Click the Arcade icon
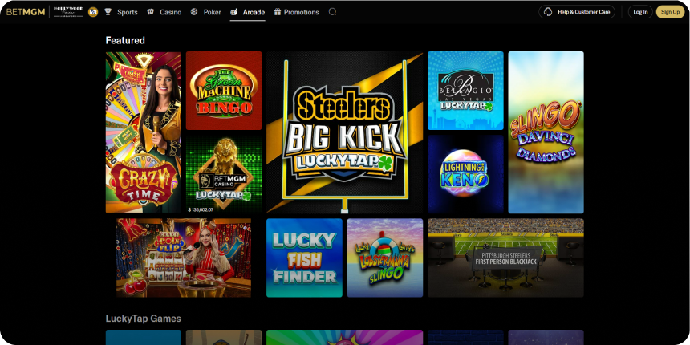The height and width of the screenshot is (345, 690). click(233, 12)
